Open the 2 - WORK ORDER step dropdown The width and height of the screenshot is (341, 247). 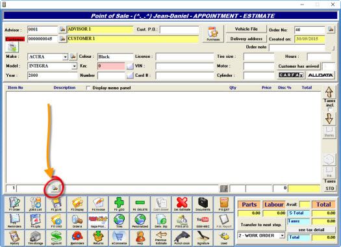click(282, 235)
